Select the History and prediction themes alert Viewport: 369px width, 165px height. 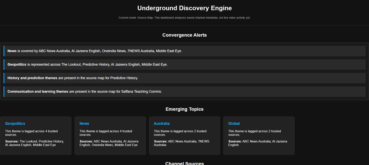pyautogui.click(x=184, y=78)
